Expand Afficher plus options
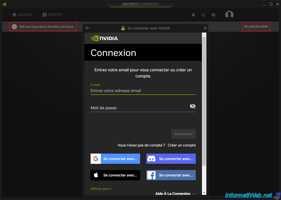 click(x=101, y=189)
